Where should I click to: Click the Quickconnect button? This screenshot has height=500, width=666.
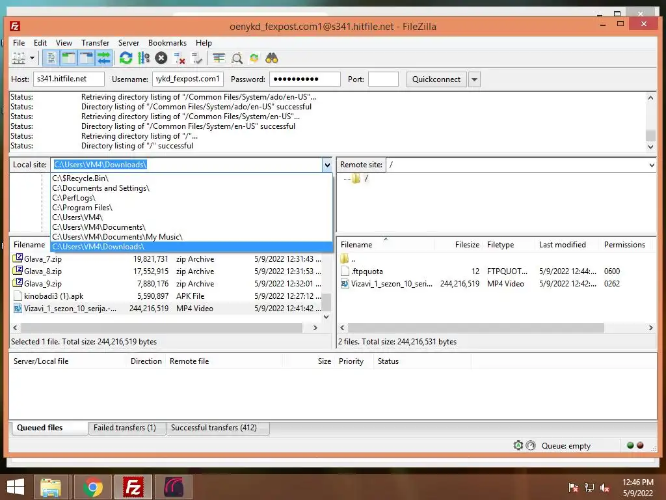coord(436,79)
